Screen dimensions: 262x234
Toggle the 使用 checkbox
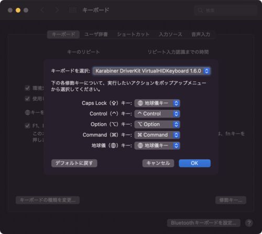(27, 99)
